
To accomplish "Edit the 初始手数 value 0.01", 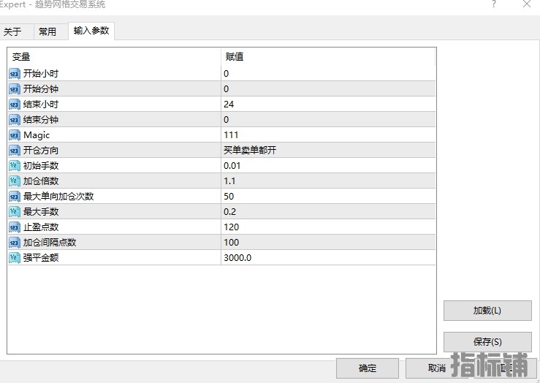I will [x=328, y=166].
